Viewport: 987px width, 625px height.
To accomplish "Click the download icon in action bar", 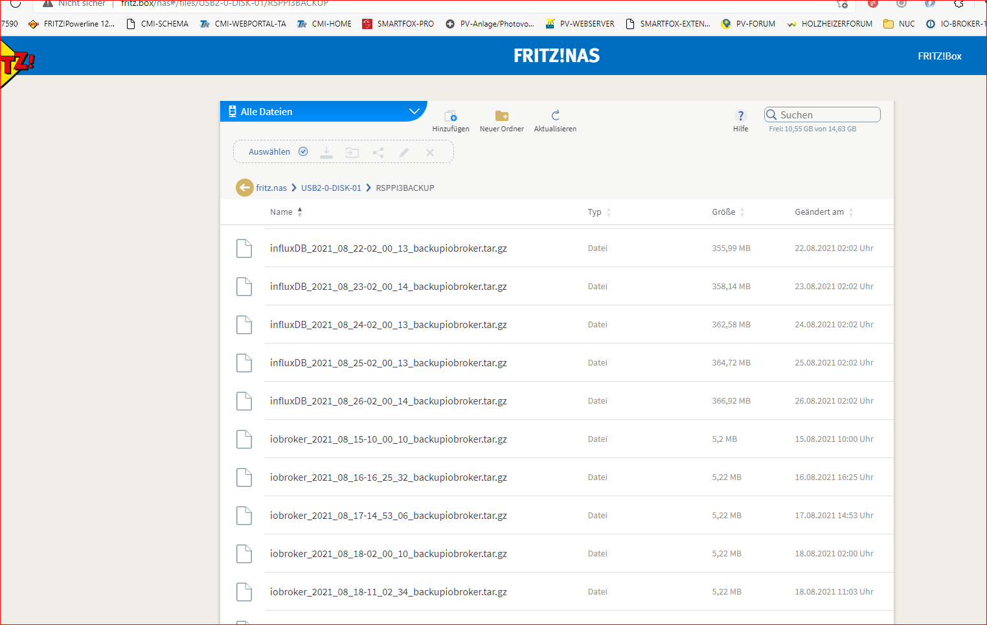I will tap(326, 153).
